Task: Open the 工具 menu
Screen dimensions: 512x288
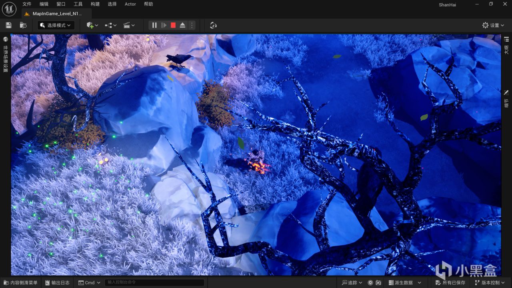Action: point(78,4)
